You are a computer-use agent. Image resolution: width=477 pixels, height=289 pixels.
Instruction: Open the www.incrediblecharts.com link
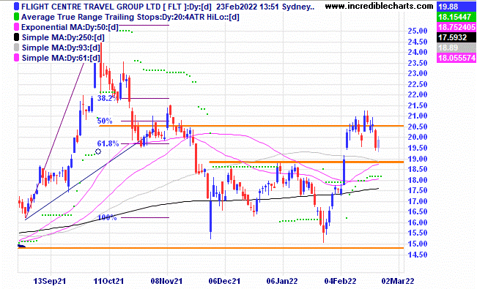click(379, 6)
